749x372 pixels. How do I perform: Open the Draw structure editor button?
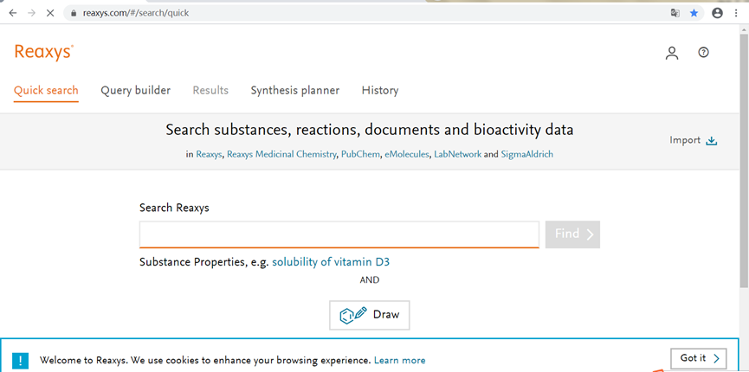[370, 315]
